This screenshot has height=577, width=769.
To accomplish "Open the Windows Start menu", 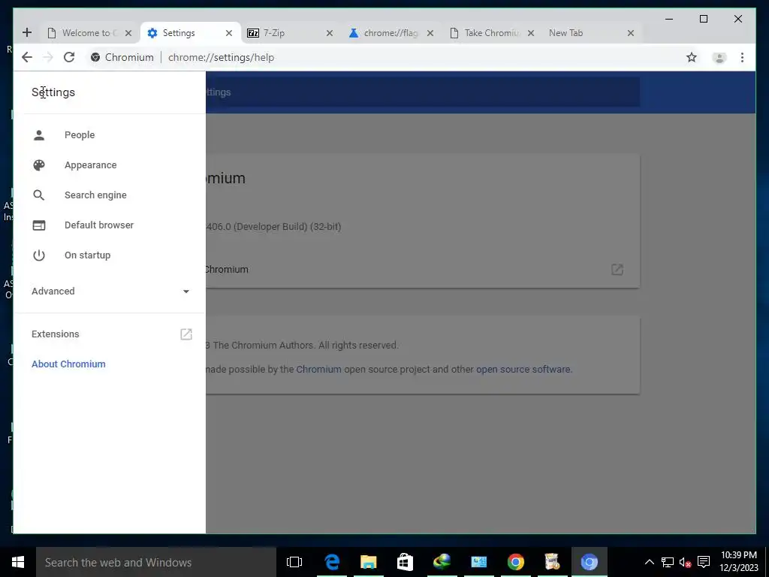I will [18, 562].
